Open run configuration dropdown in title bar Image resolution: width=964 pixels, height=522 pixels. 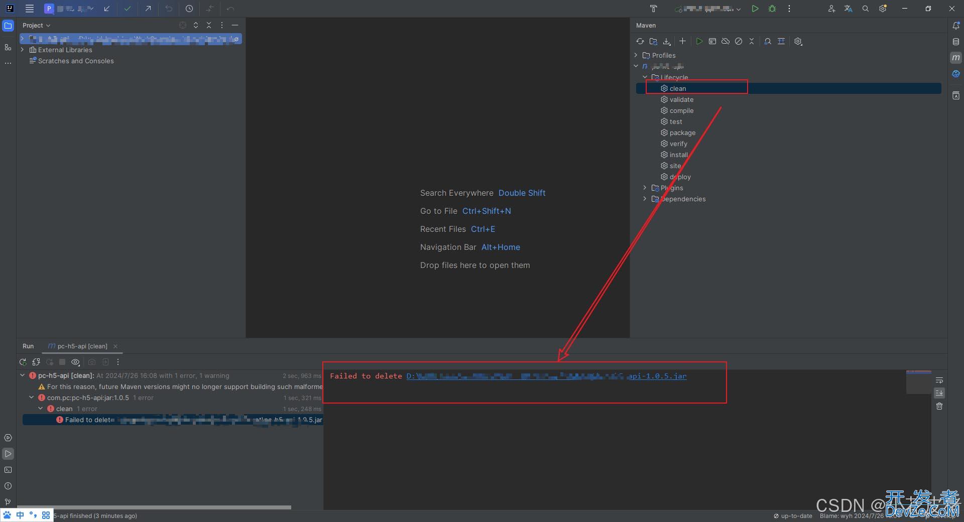pos(708,9)
